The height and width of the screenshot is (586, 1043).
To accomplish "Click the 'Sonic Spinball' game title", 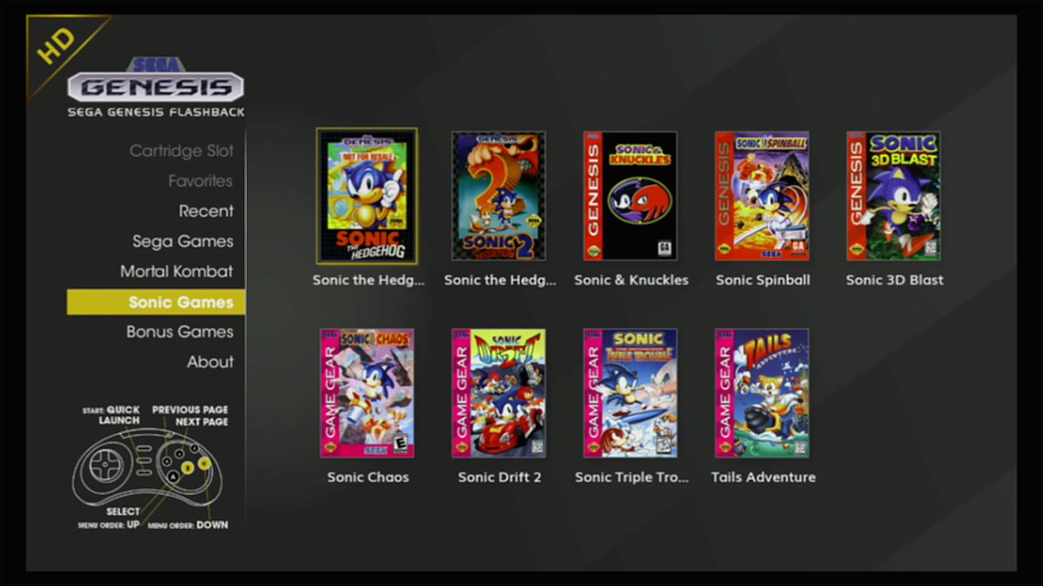I will [x=763, y=280].
